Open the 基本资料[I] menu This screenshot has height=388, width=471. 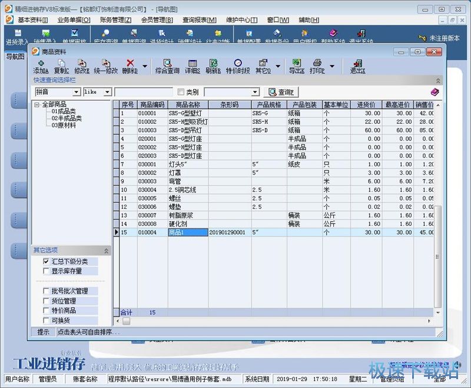pyautogui.click(x=32, y=20)
